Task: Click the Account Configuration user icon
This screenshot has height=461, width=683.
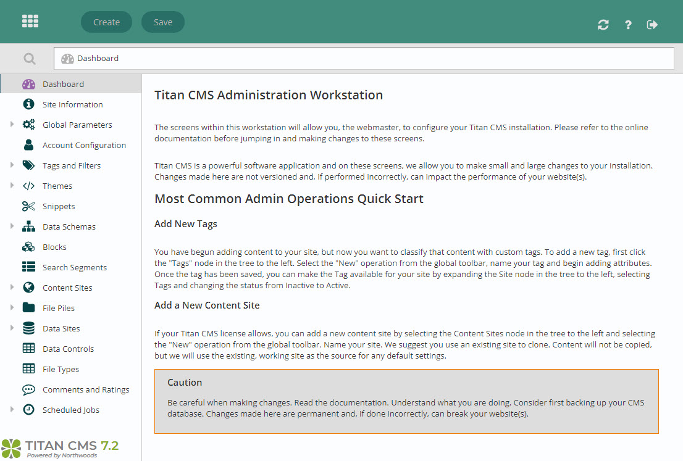Action: [x=29, y=145]
